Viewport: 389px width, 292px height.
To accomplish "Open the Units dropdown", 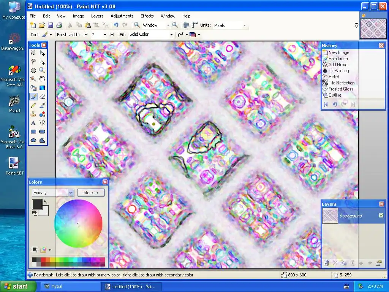I will pyautogui.click(x=245, y=25).
